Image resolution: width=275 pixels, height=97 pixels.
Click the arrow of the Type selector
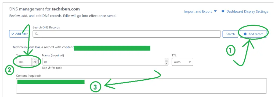(x=35, y=62)
